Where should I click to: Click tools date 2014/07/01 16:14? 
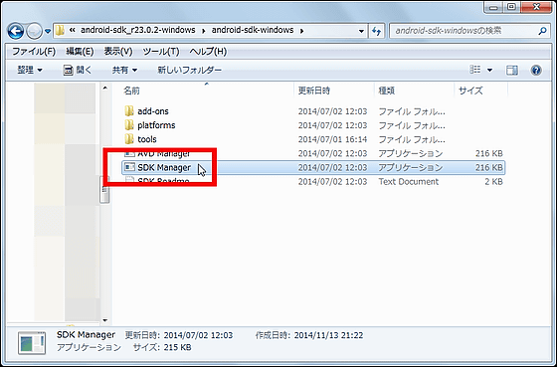(332, 139)
